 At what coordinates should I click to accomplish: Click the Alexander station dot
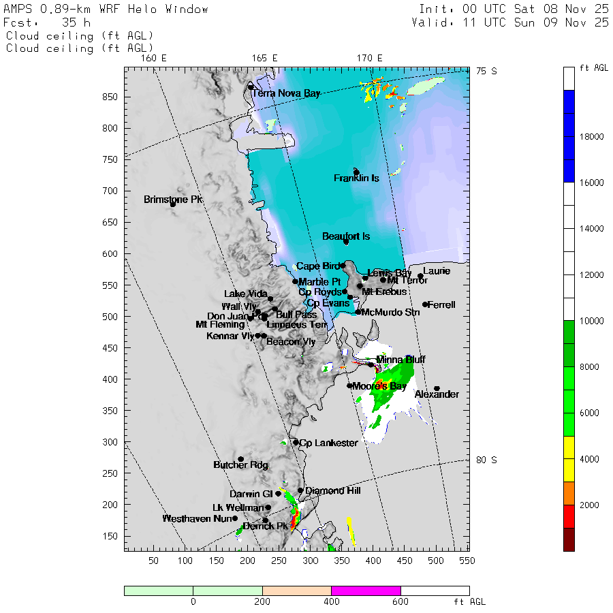click(437, 389)
